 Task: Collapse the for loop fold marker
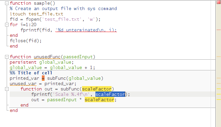[x=7, y=25]
